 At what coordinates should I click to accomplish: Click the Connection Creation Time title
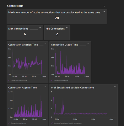click(x=23, y=45)
